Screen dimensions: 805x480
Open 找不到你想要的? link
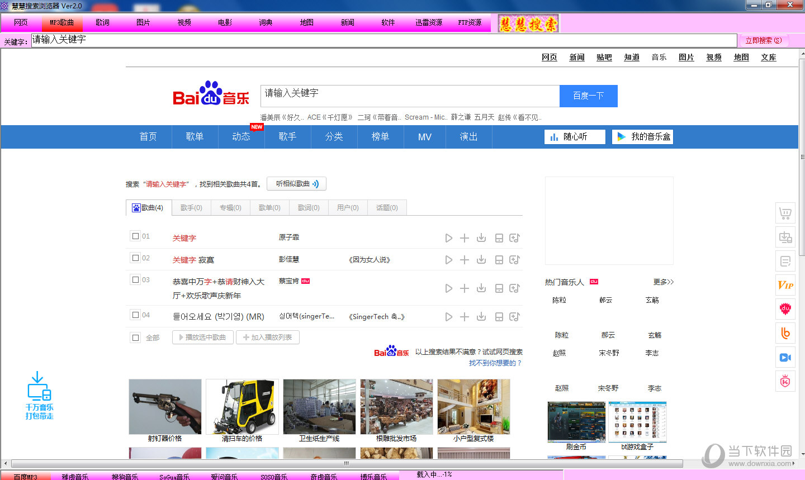(495, 363)
